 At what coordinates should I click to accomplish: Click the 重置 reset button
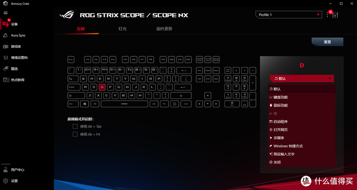(327, 42)
